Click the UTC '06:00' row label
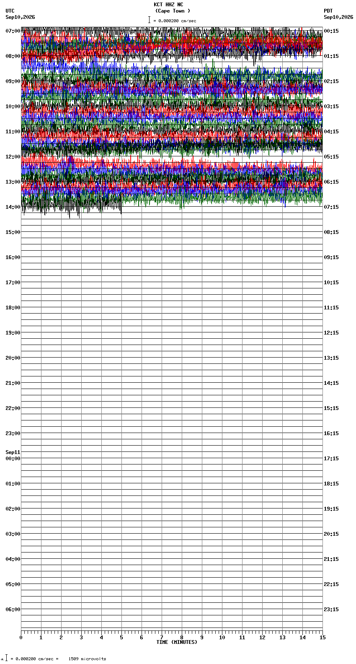Viewport: 356px width, 664px height. coord(13,610)
